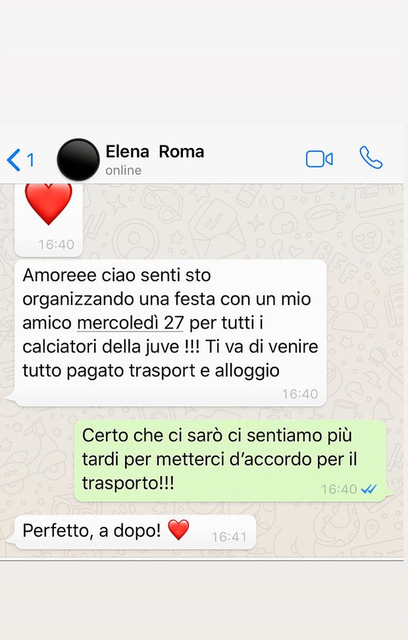
Task: Tap the word trasporto!!! in green message
Action: (128, 483)
